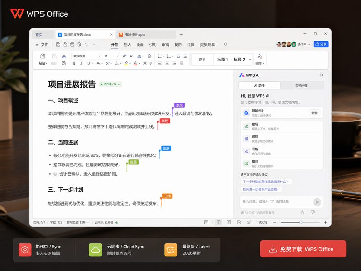Click the decrease indent icon

[178, 56]
